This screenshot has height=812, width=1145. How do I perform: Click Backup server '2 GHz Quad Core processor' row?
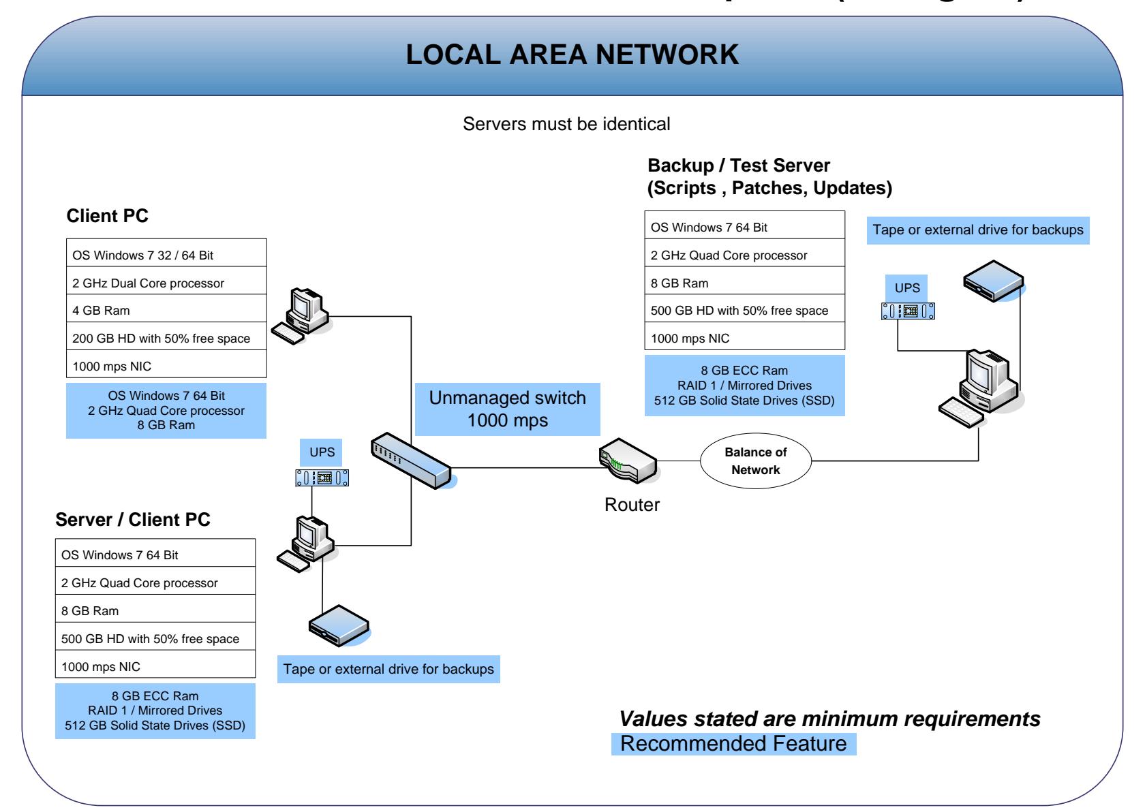[x=745, y=253]
